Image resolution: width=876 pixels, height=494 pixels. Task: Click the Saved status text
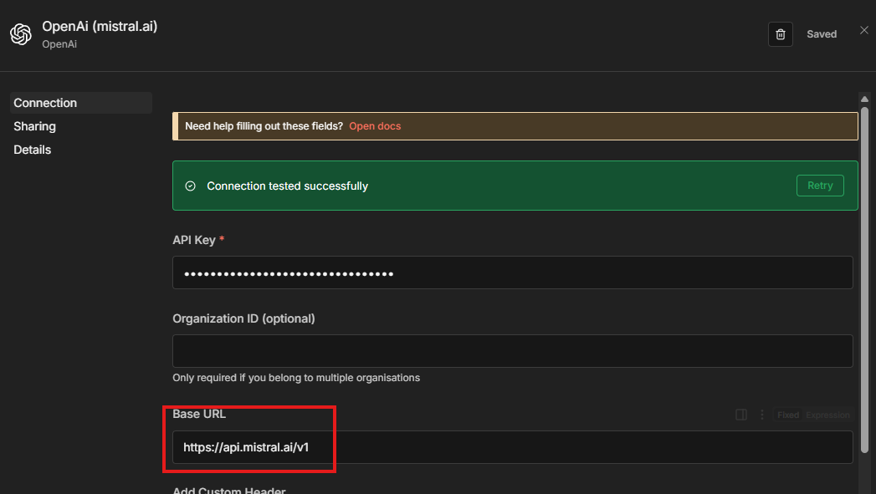coord(822,34)
